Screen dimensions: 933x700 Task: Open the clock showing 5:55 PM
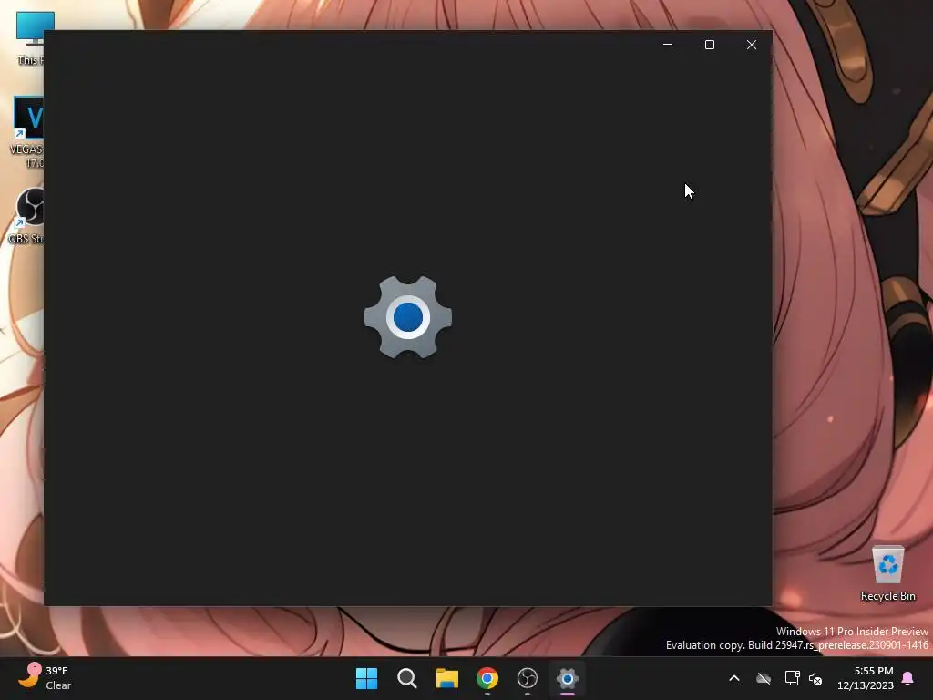pos(866,678)
